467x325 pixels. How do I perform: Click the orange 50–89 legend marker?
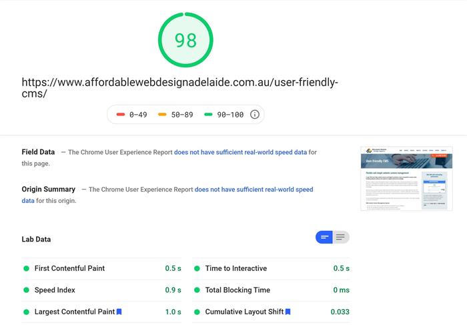(162, 115)
